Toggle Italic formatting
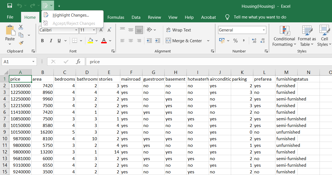This screenshot has height=175, width=332. (51, 41)
